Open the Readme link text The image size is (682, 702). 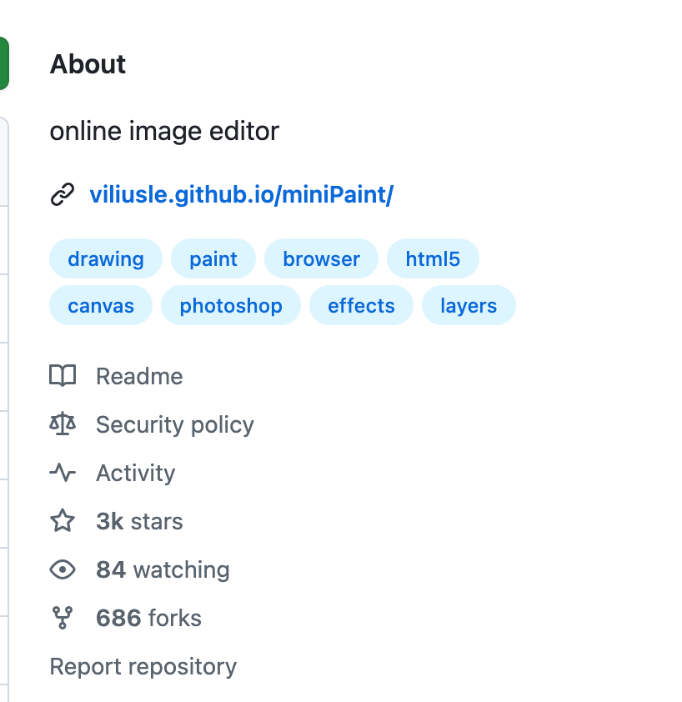[x=139, y=376]
